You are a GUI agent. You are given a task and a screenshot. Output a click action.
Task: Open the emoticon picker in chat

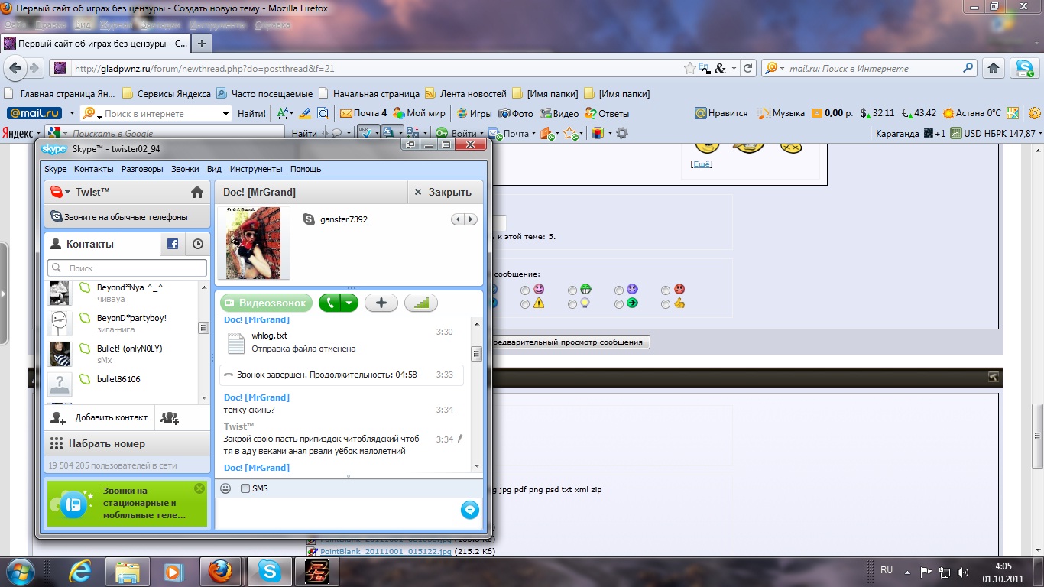coord(225,488)
